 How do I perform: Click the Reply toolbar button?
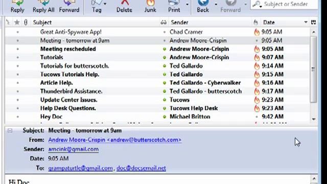(x=17, y=7)
